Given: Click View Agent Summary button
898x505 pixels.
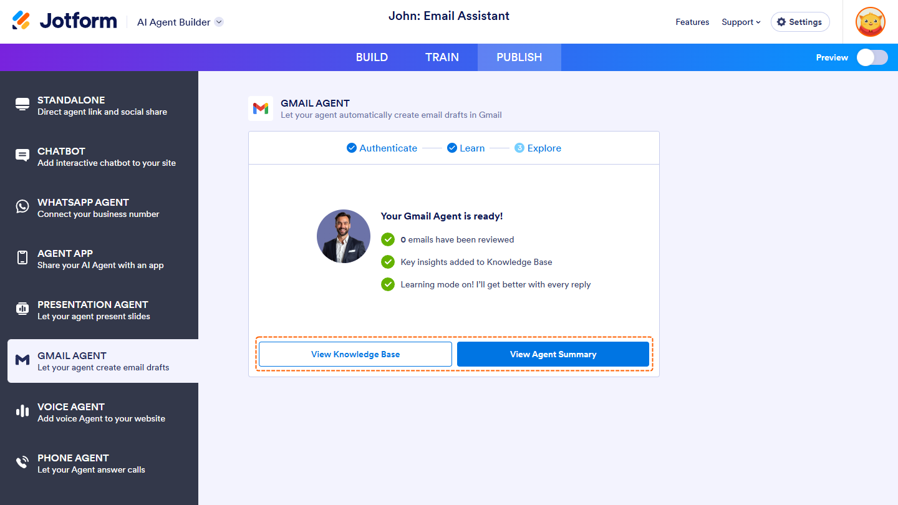Looking at the screenshot, I should coord(553,354).
